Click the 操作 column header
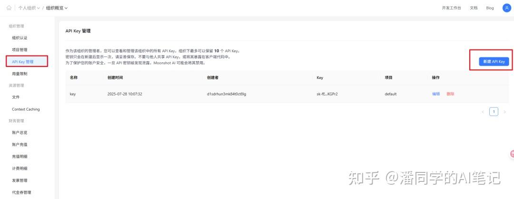Viewport: 514px width, 199px height. (435, 78)
